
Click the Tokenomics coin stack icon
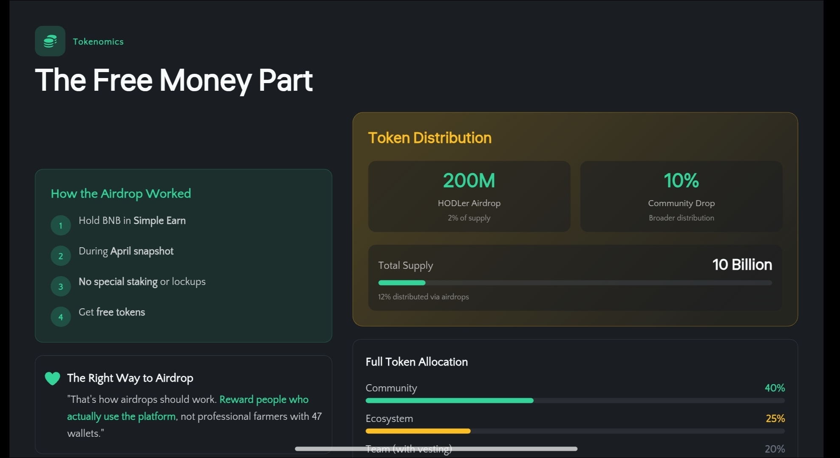point(50,41)
